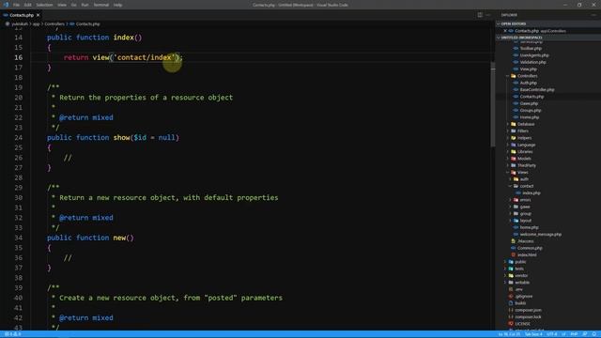
Task: Expand the ThirdParty folder
Action: [527, 165]
